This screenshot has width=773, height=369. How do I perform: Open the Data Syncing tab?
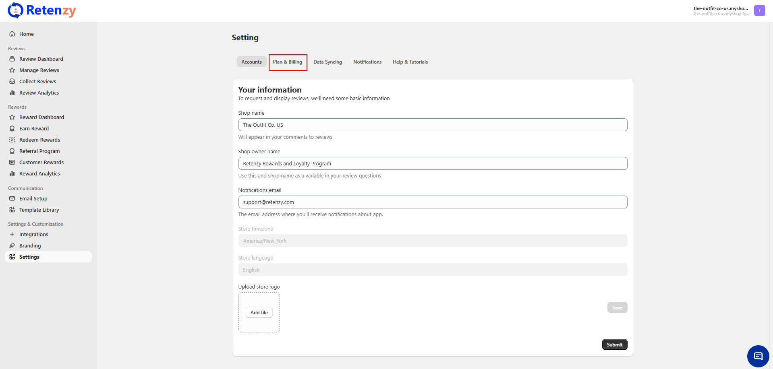click(x=327, y=62)
